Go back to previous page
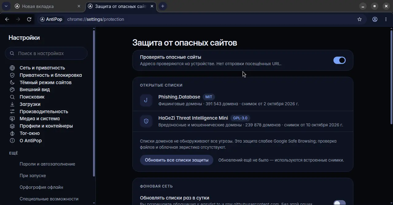Image resolution: width=393 pixels, height=205 pixels. click(7, 19)
